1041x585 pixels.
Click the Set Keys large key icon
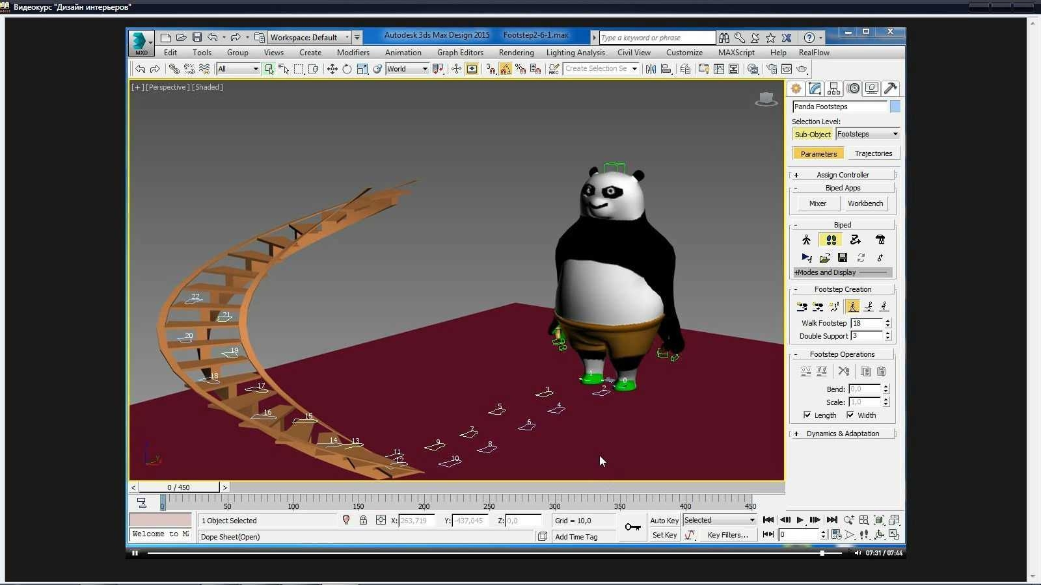coord(632,527)
